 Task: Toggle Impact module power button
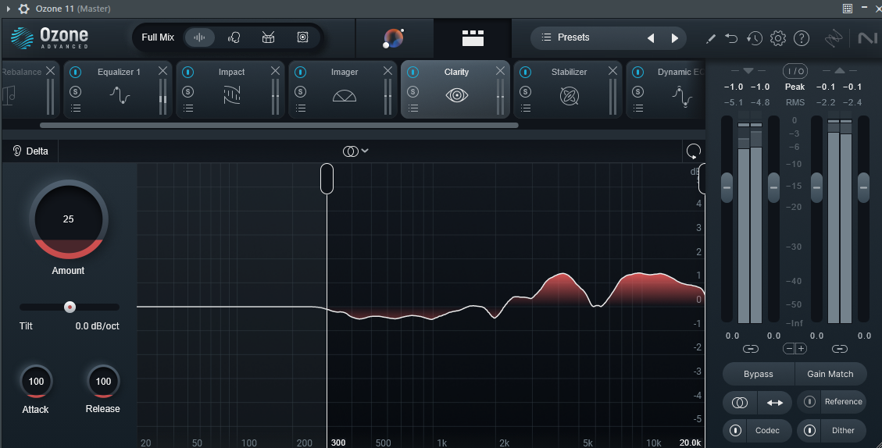(x=187, y=72)
